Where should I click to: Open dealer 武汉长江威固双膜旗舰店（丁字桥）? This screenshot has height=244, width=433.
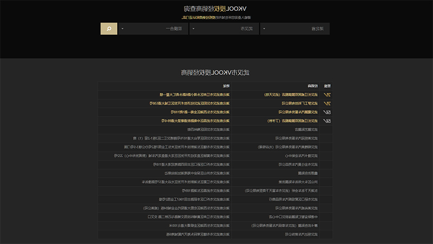292,121
